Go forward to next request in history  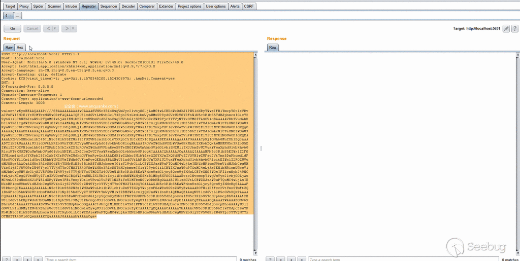tap(68, 29)
